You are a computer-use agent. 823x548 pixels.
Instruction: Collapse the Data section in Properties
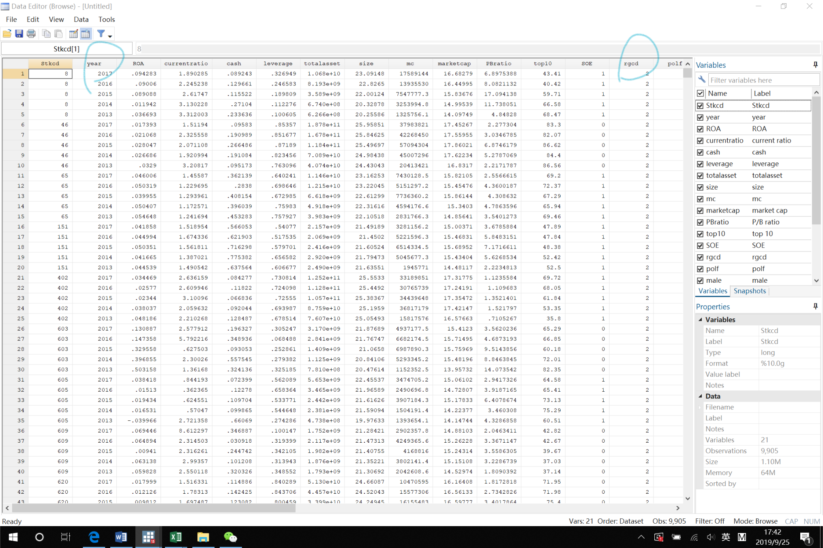701,396
